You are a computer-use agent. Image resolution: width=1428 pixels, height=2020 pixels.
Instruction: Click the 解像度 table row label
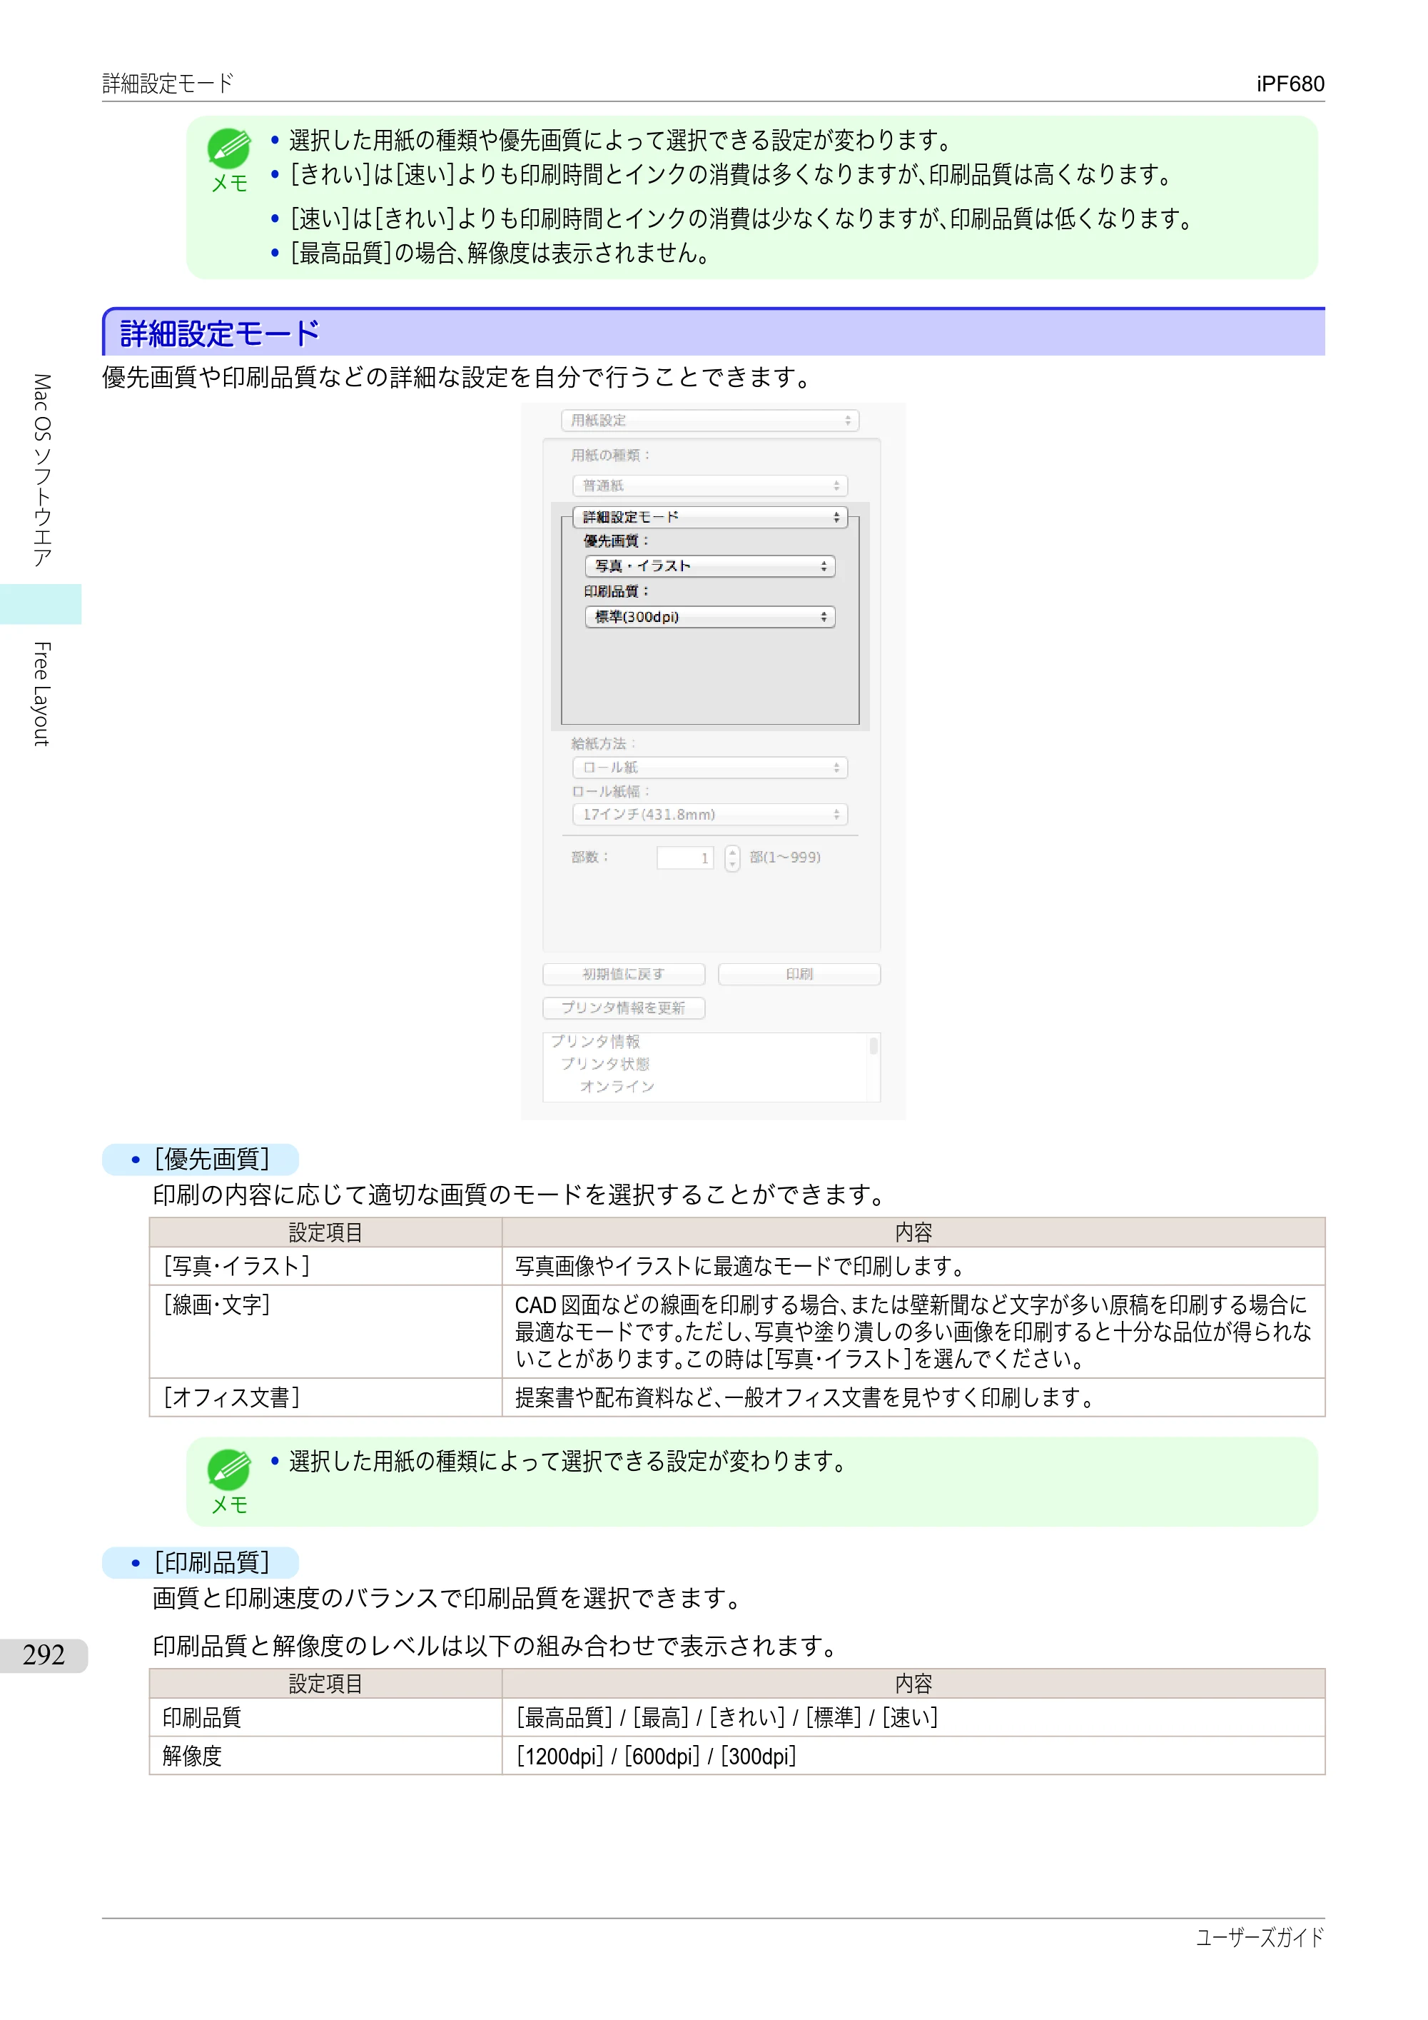click(x=192, y=1756)
